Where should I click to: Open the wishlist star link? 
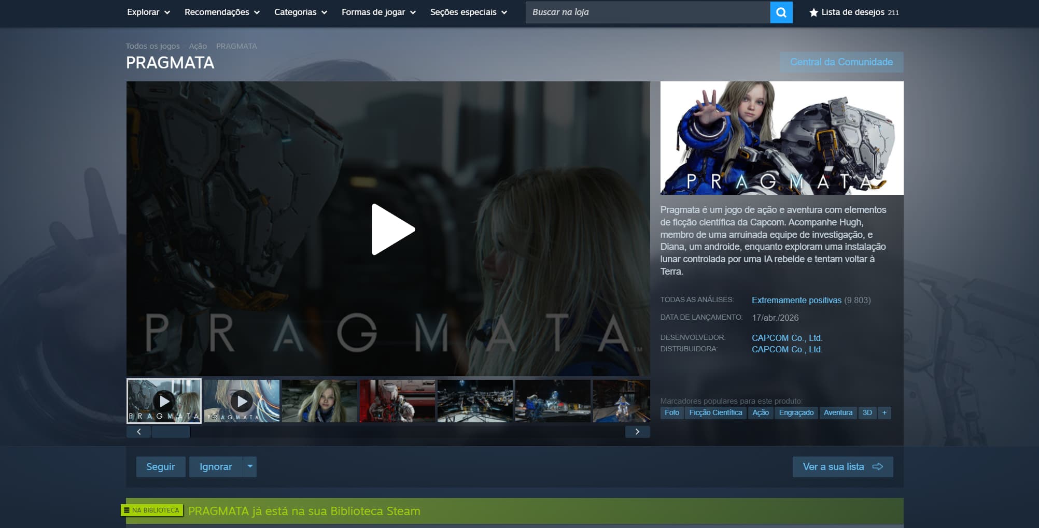(854, 12)
